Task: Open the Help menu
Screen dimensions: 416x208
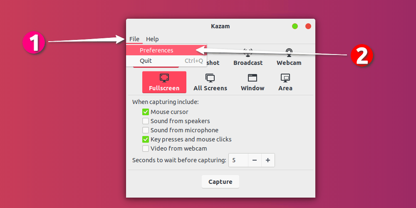Action: coord(152,39)
